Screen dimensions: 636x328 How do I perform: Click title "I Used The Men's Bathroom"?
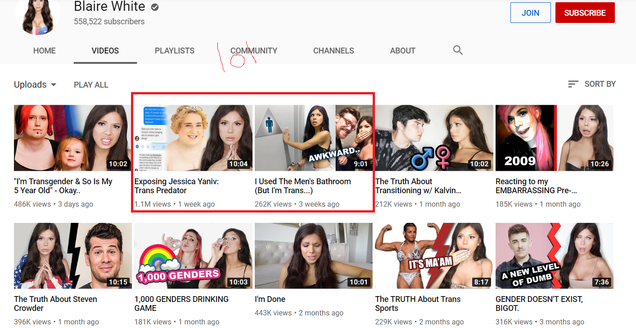click(x=303, y=186)
